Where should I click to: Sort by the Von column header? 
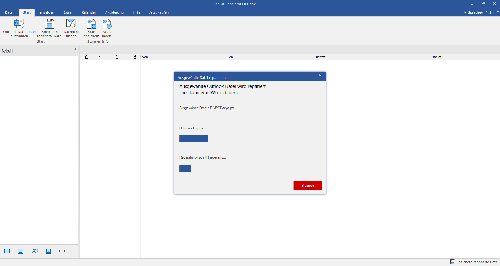184,57
